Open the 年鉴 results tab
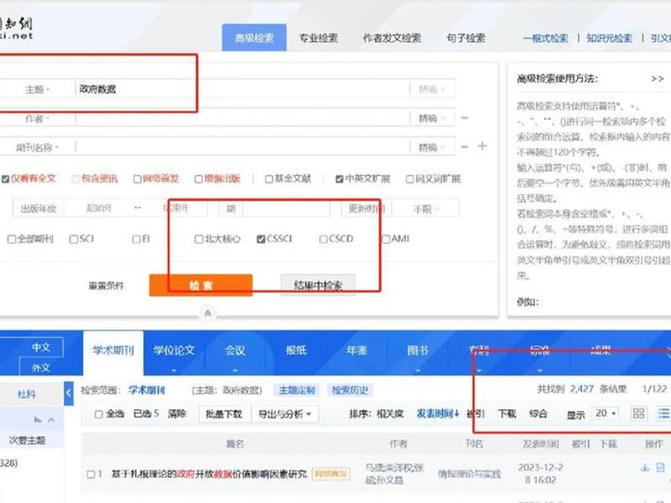Viewport: 671px width, 503px height. pos(356,351)
